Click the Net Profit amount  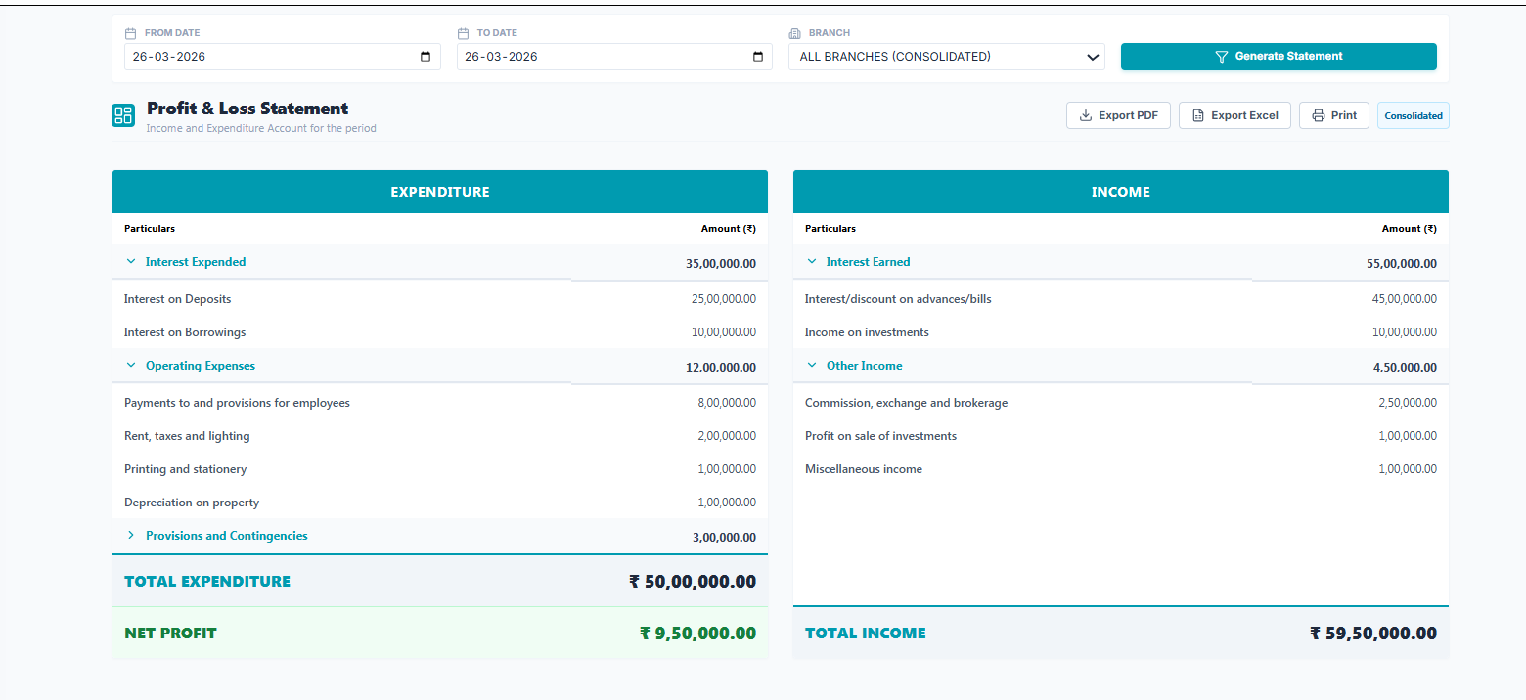[x=697, y=634]
